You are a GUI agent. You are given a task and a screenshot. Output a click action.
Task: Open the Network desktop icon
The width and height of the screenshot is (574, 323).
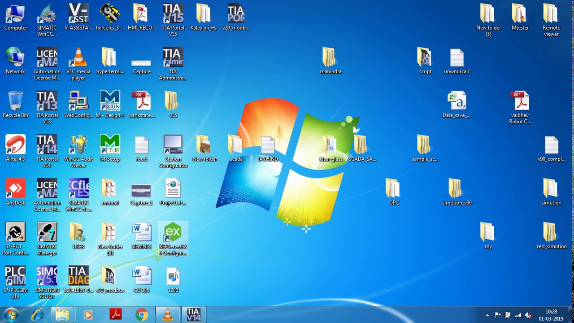pyautogui.click(x=15, y=61)
